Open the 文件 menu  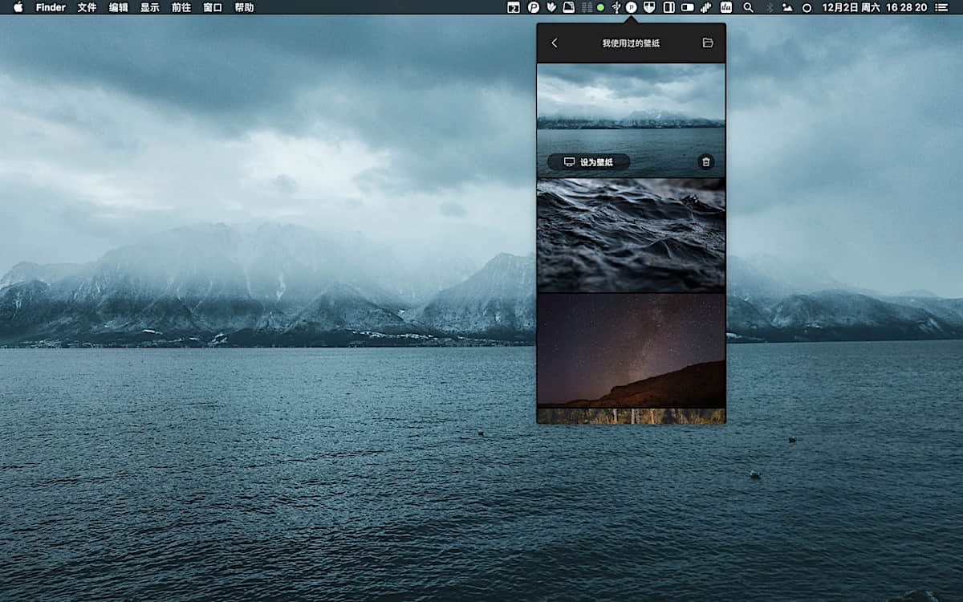[87, 7]
